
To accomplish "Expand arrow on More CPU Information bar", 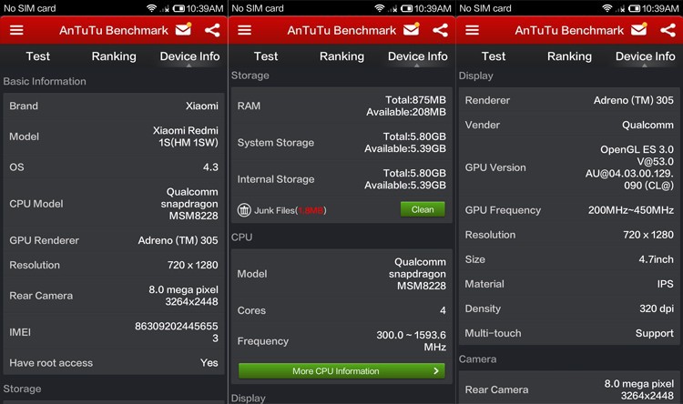I will coord(437,371).
